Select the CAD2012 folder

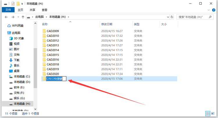pos(53,40)
